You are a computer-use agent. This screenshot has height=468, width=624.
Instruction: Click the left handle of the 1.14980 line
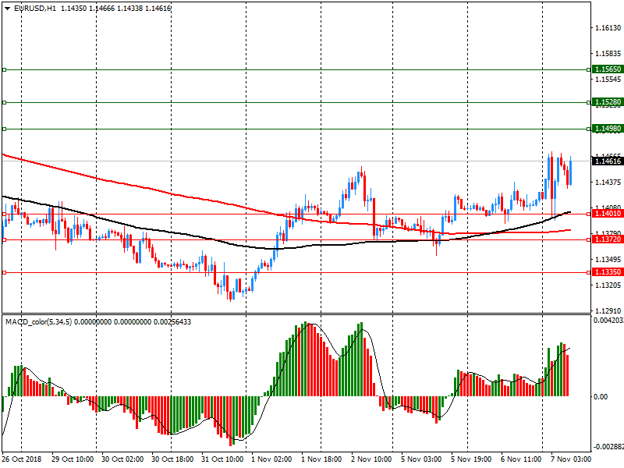(4, 129)
